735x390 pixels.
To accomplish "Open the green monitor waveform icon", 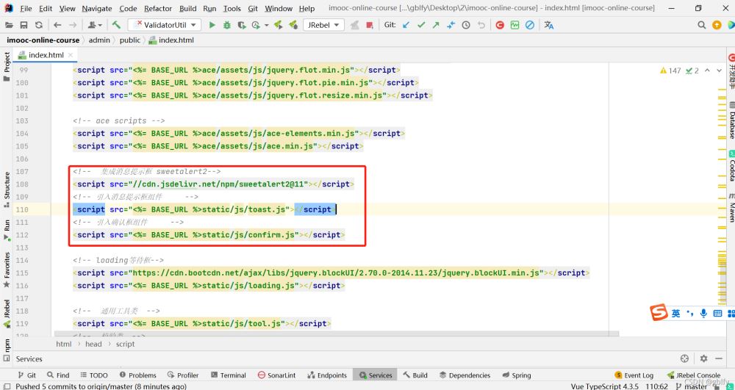I will coord(514,25).
